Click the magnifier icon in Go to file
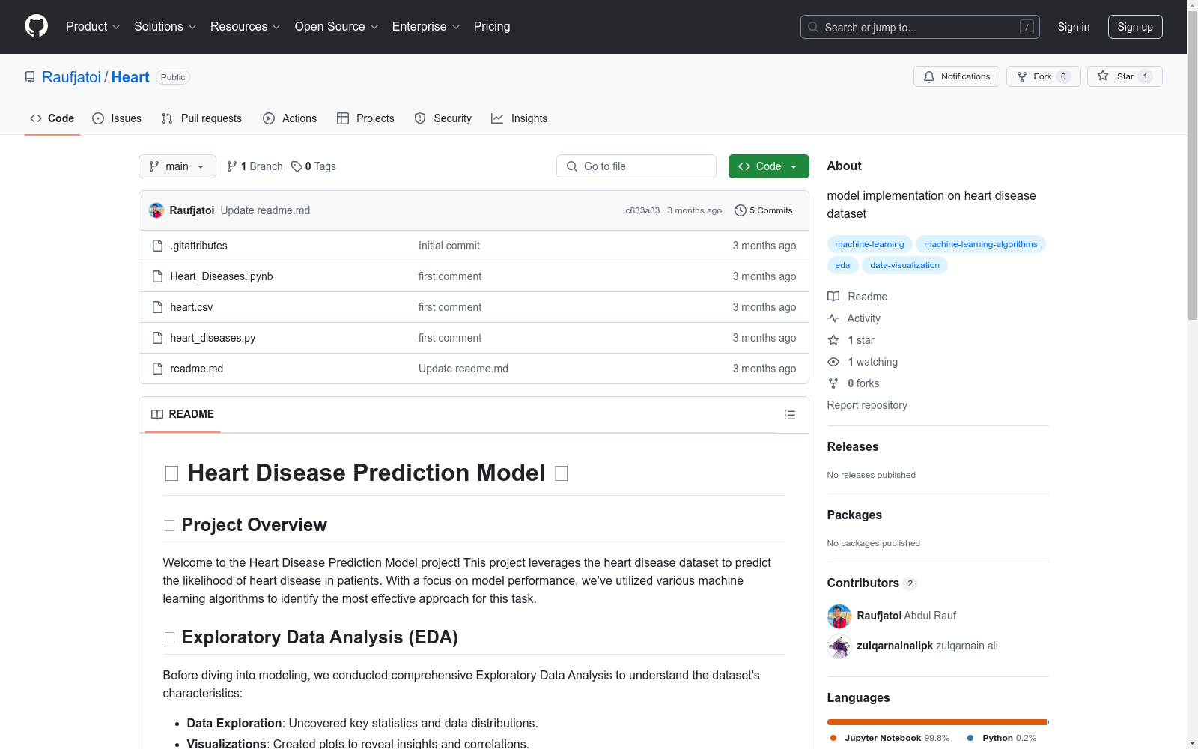This screenshot has height=749, width=1198. tap(572, 166)
